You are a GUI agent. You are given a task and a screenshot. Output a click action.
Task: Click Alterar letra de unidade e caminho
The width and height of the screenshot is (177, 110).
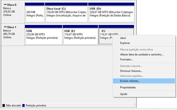pos(144,55)
